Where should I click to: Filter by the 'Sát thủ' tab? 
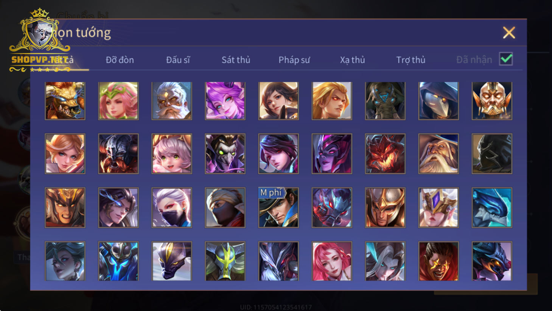click(236, 60)
